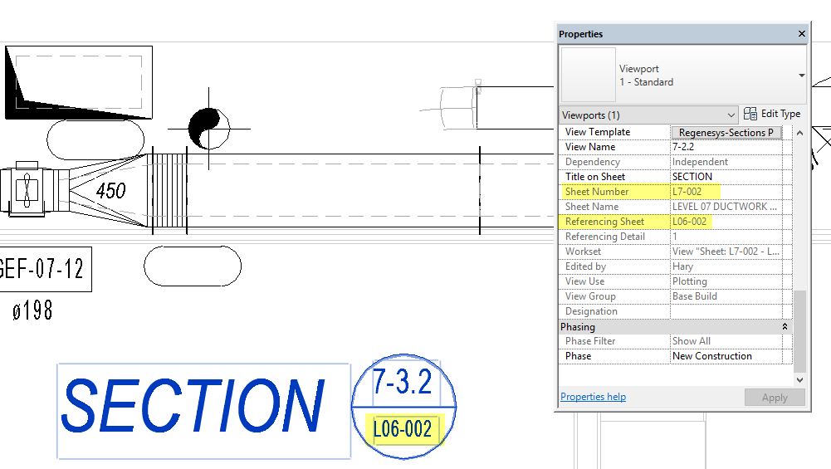Image resolution: width=831 pixels, height=469 pixels.
Task: Click the properties scrollbar down arrow
Action: [799, 379]
